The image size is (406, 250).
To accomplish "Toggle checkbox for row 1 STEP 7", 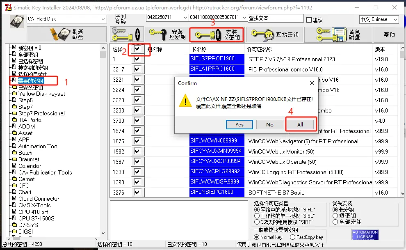I will pyautogui.click(x=137, y=59).
